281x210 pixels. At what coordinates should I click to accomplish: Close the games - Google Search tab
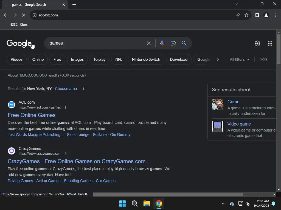[x=64, y=5]
